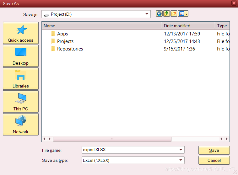Open Quick access location
This screenshot has width=238, height=175.
click(x=21, y=33)
